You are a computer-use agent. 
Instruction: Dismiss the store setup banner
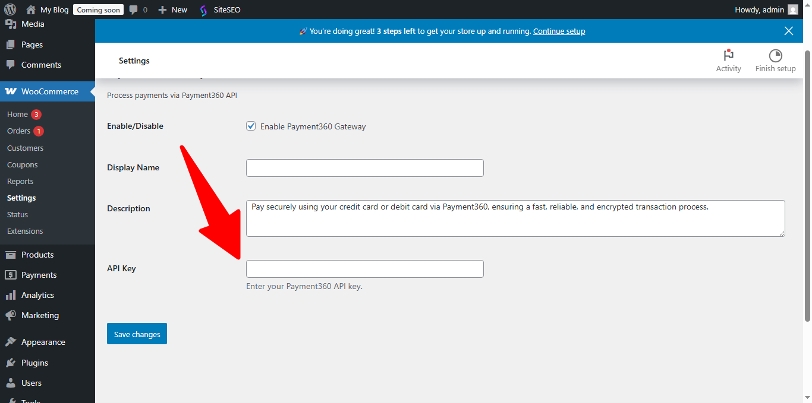point(789,31)
